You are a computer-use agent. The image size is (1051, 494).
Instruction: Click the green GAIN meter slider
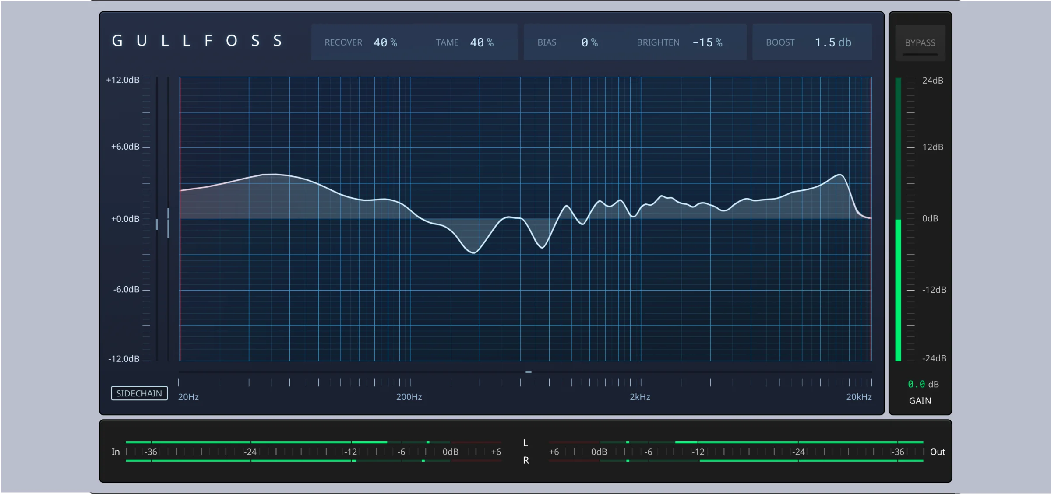tap(898, 220)
